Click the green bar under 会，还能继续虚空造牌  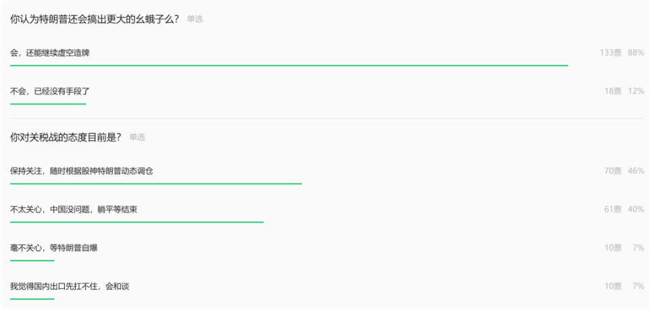pyautogui.click(x=289, y=65)
